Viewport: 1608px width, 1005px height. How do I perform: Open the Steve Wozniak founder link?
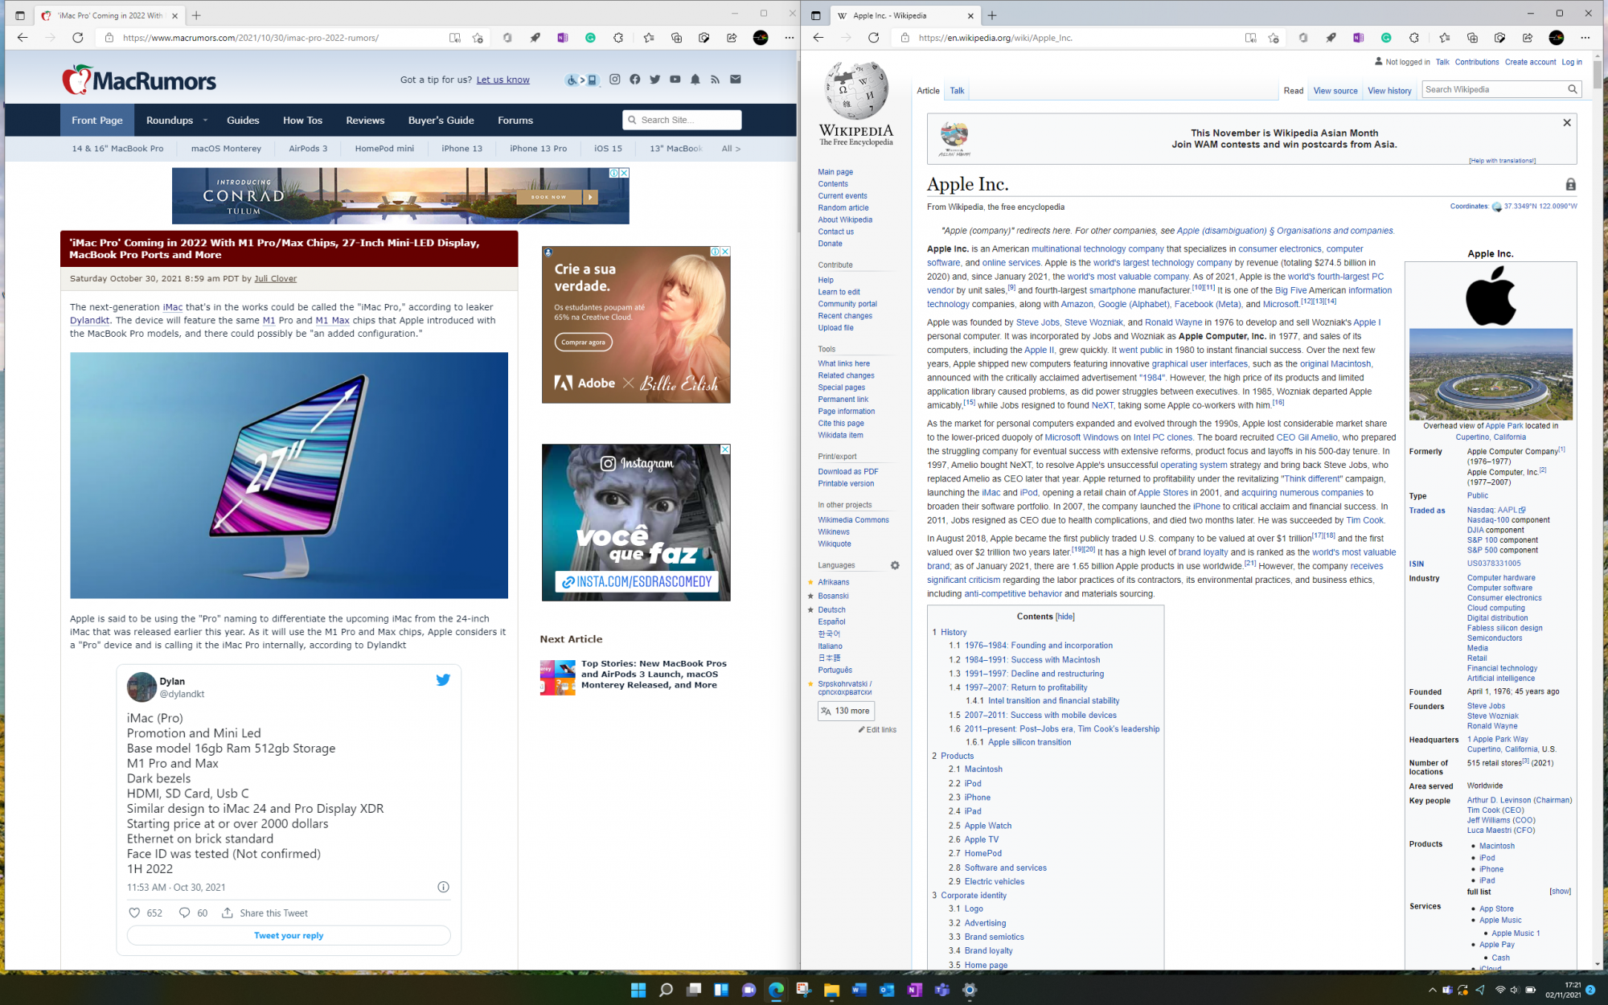pyautogui.click(x=1492, y=716)
